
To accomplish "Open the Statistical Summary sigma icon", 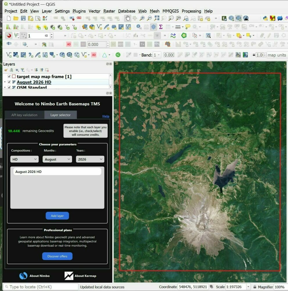I will point(161,27).
